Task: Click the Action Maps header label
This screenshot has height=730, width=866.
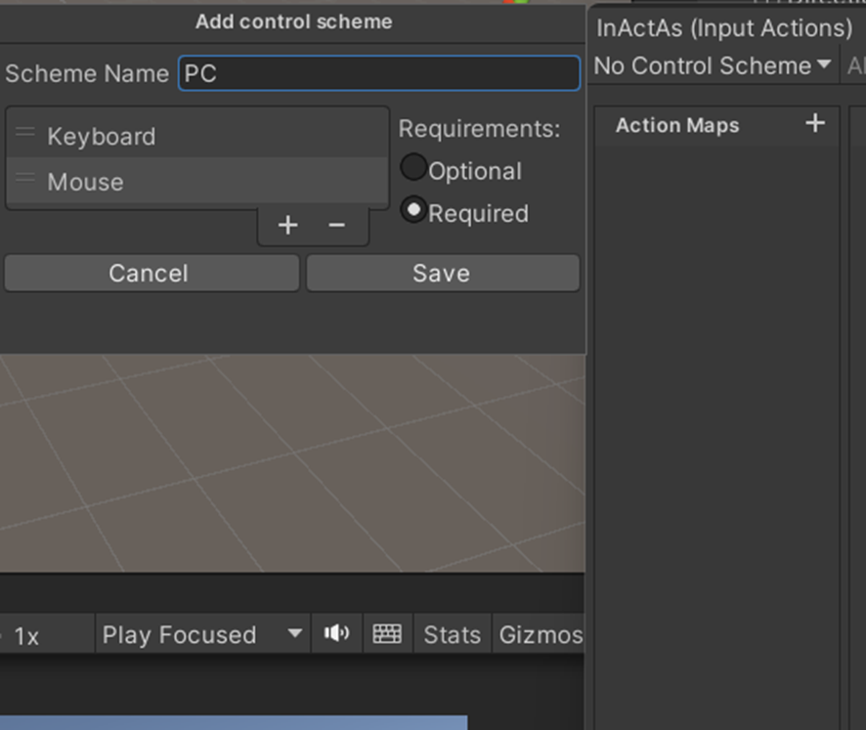Action: [677, 125]
